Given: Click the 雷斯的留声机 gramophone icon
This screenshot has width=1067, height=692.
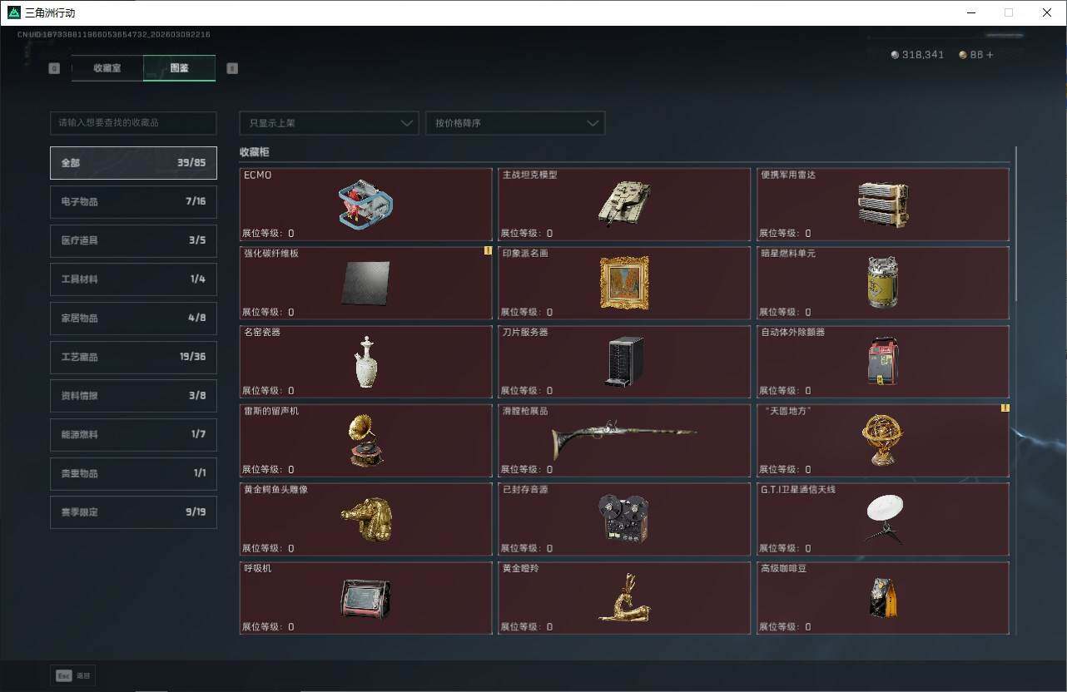Looking at the screenshot, I should [x=365, y=441].
